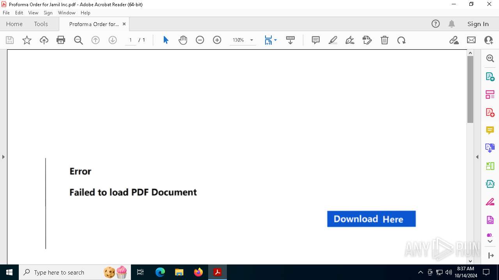Expand the left navigation pane arrow
This screenshot has height=280, width=499.
(3, 157)
